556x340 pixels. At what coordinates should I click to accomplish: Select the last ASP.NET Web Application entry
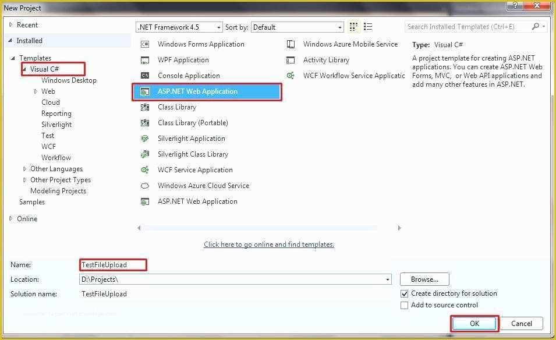coord(197,201)
